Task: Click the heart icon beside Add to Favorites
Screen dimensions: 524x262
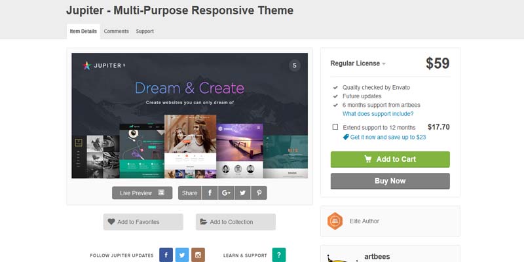Action: point(111,221)
